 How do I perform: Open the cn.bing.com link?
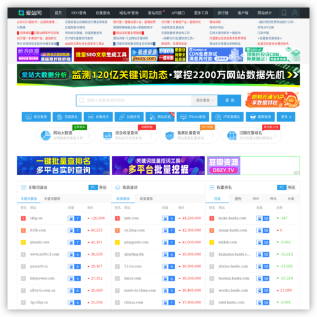click(x=134, y=230)
